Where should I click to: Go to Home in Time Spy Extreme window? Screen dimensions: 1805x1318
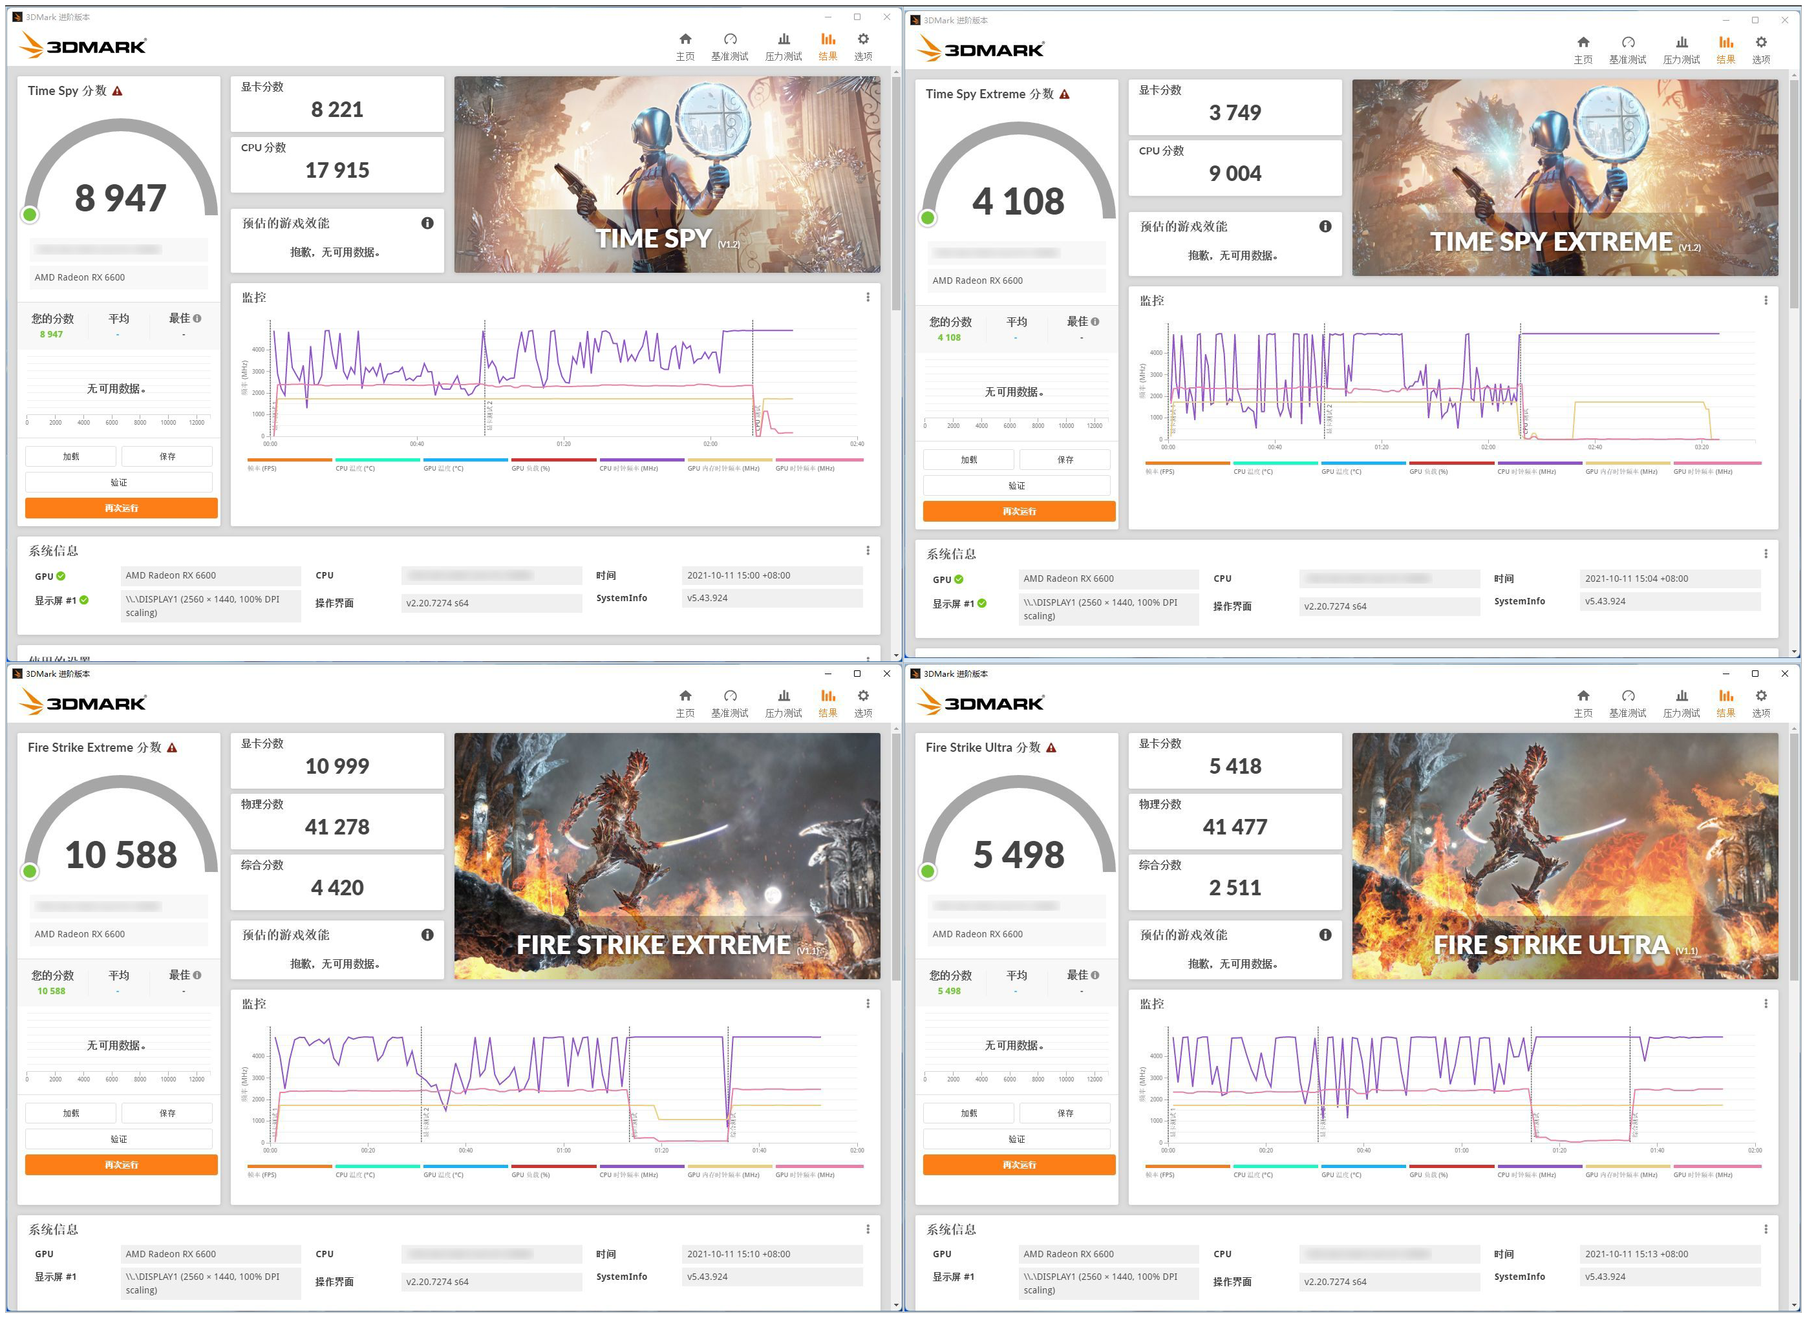[x=1583, y=50]
